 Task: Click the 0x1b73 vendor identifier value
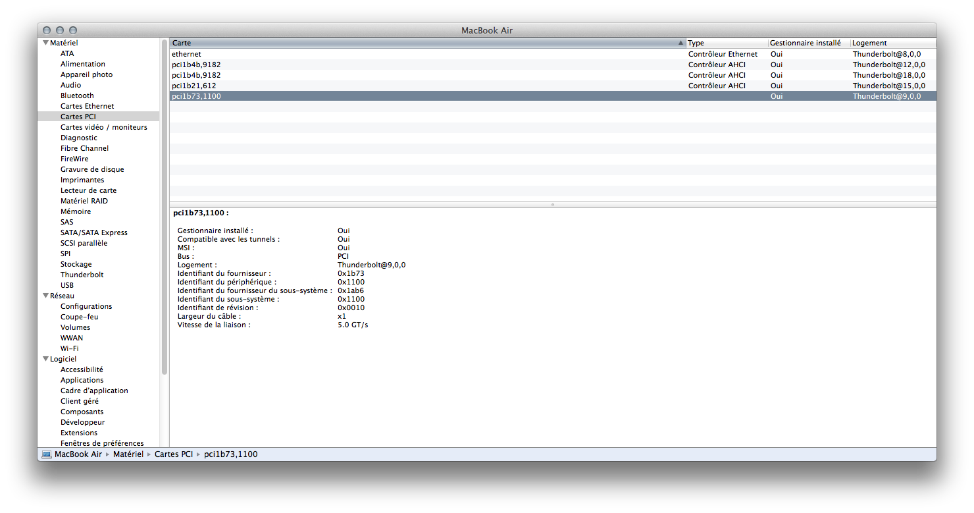point(351,273)
